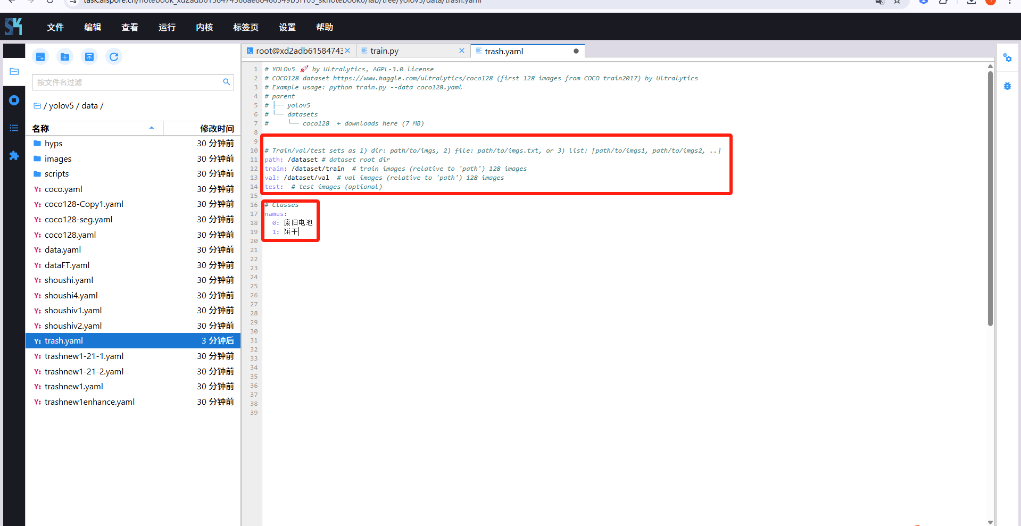Open the property inspector gears icon
This screenshot has height=526, width=1021.
(x=1007, y=58)
